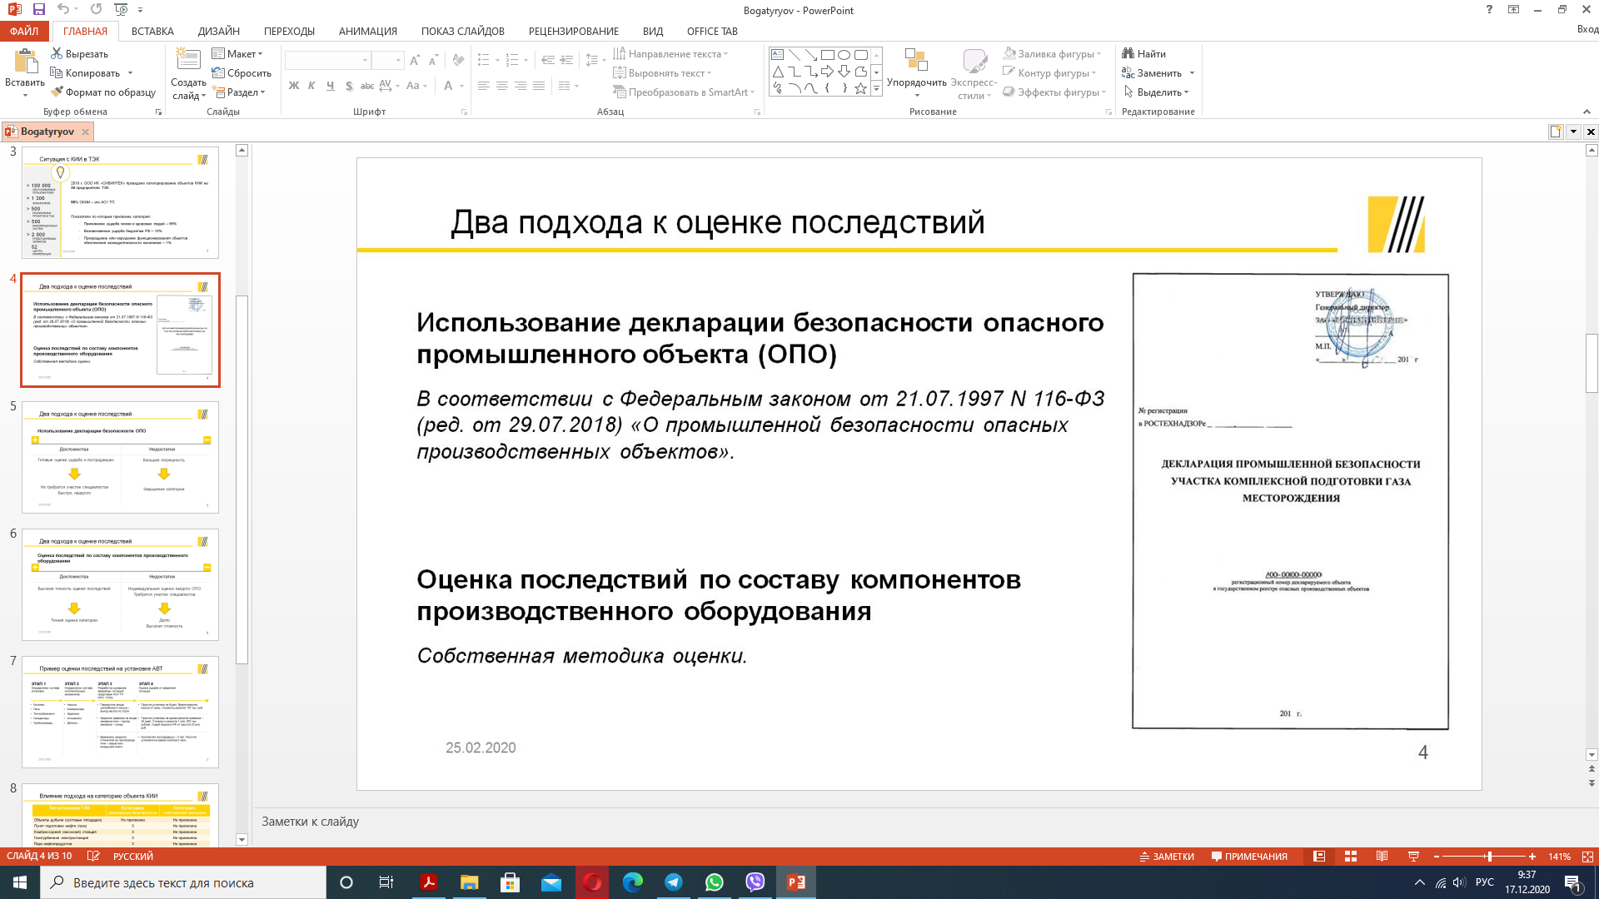Open the font name dropdown
Screen dimensions: 1599x899
[x=365, y=60]
